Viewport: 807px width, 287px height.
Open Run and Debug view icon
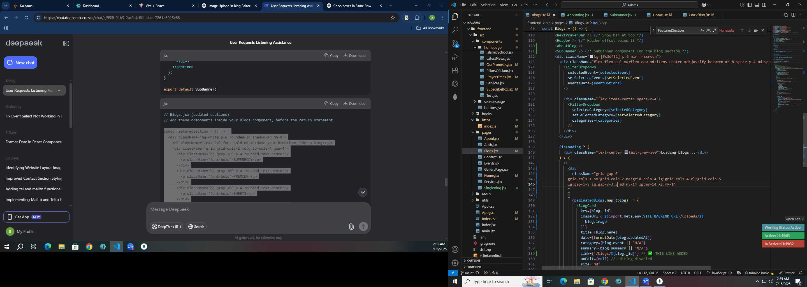coord(455,57)
